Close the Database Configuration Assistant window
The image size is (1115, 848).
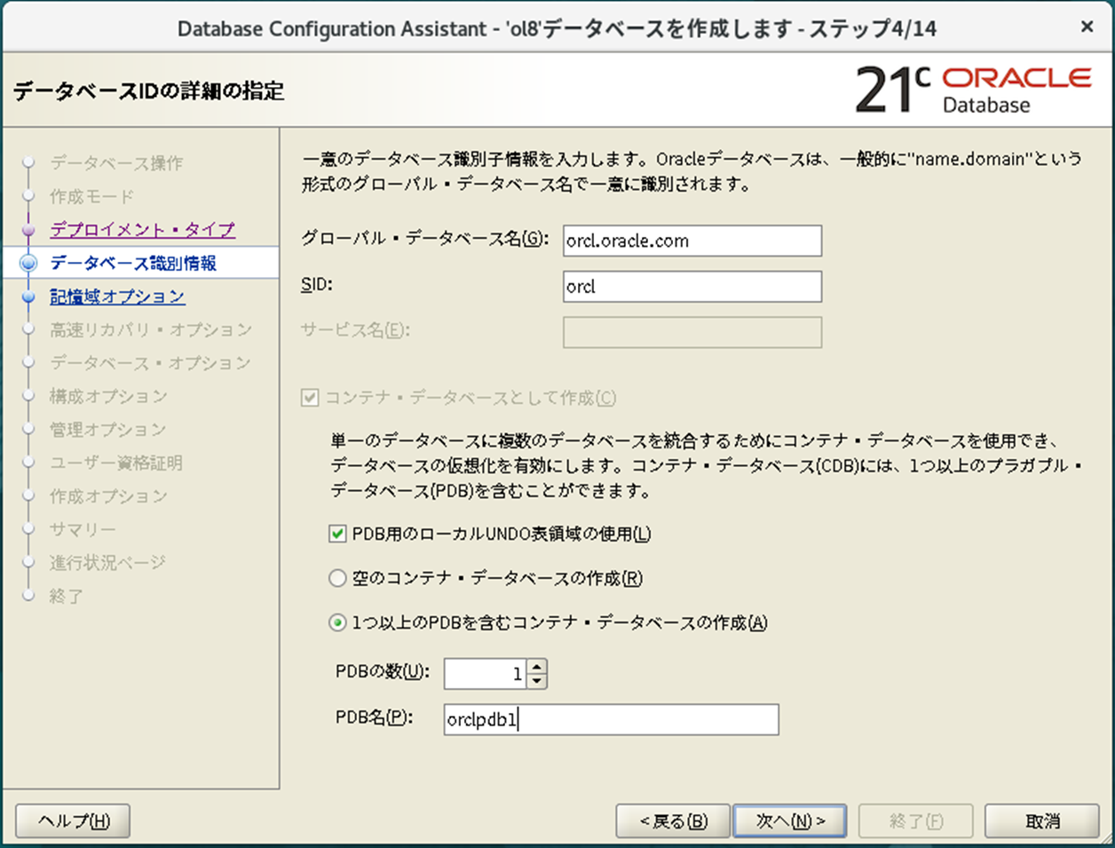click(x=1087, y=28)
